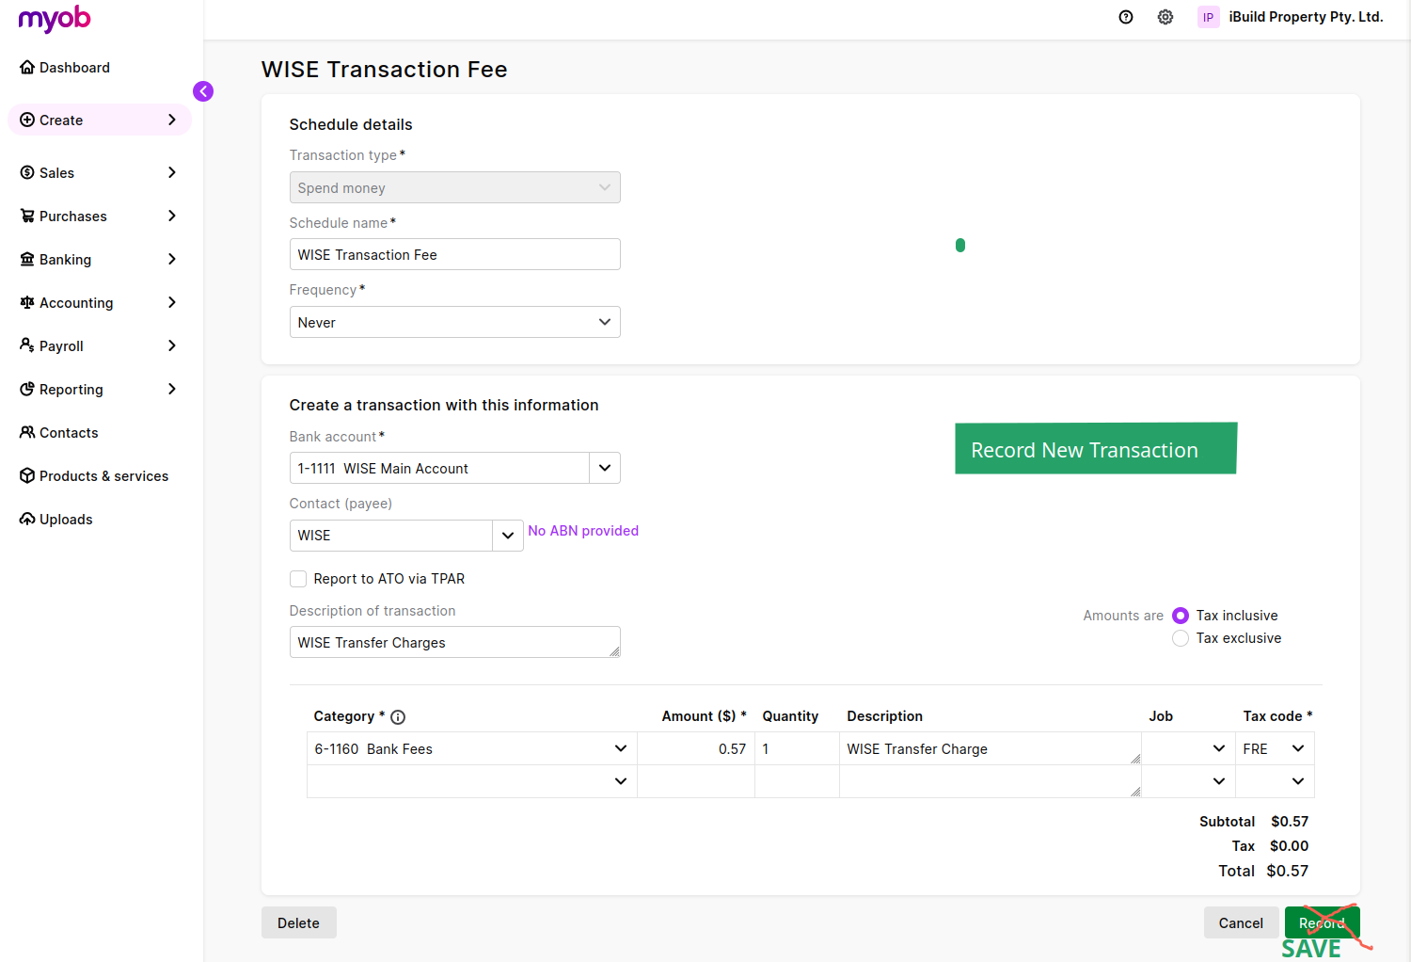Click the Uploads icon
The image size is (1411, 962).
26,519
